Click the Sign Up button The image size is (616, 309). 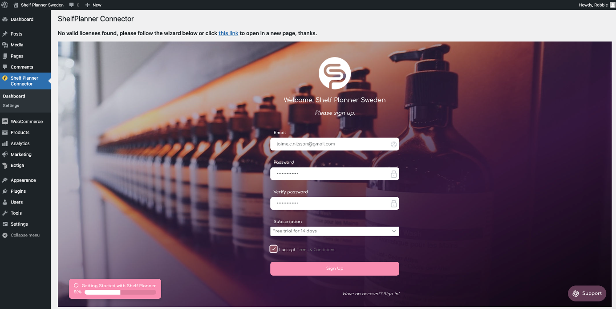[335, 268]
